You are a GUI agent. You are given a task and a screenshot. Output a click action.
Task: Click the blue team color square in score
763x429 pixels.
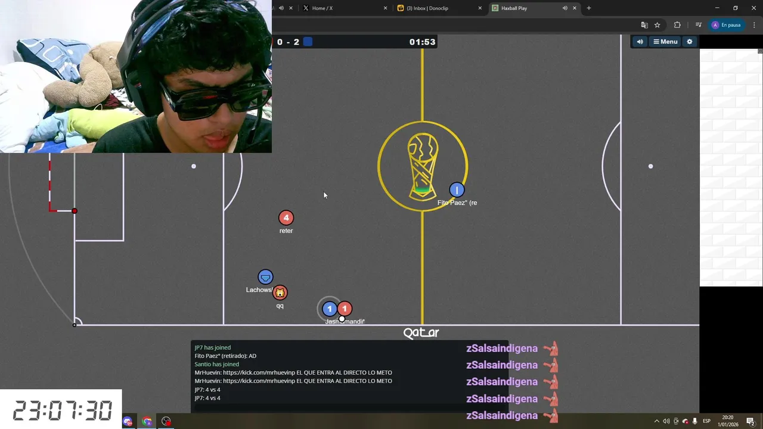(308, 42)
